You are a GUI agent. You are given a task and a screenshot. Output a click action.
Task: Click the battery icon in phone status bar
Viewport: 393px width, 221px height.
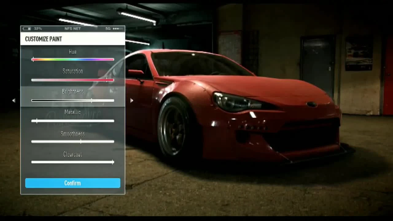[x=27, y=29]
